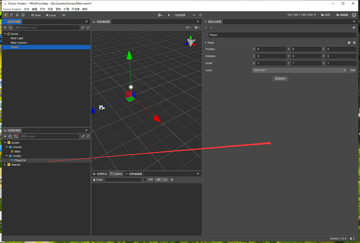Click the play preview button

(x=169, y=15)
